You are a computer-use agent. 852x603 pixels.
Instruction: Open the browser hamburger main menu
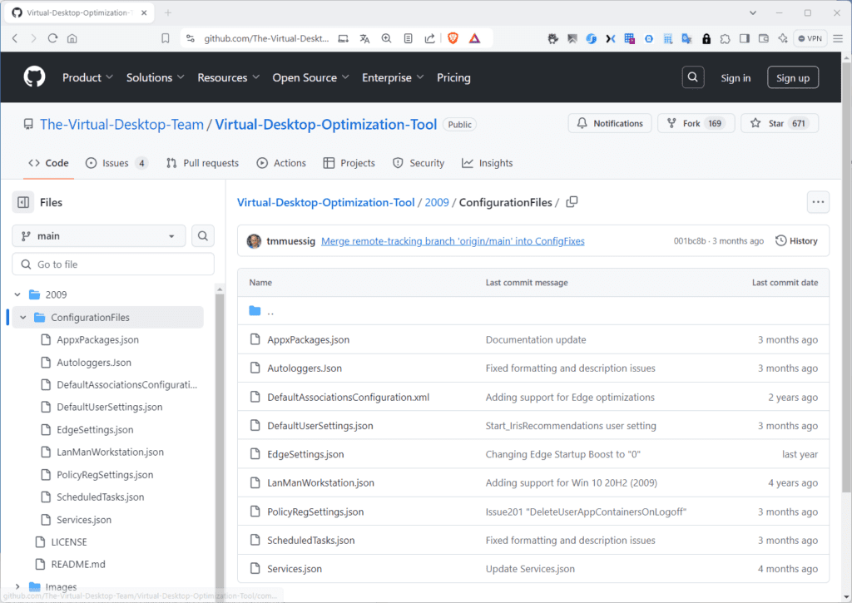click(838, 38)
